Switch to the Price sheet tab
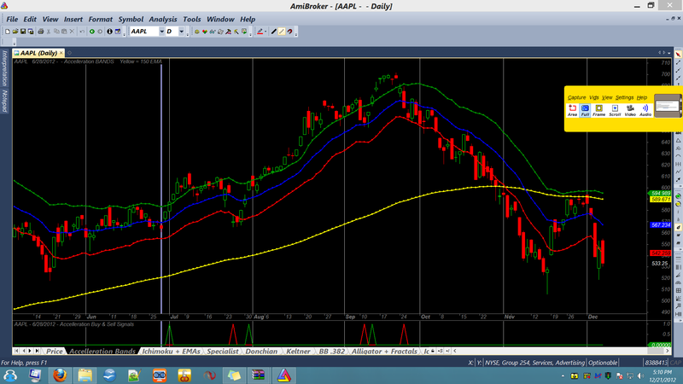This screenshot has width=683, height=384. click(x=55, y=351)
